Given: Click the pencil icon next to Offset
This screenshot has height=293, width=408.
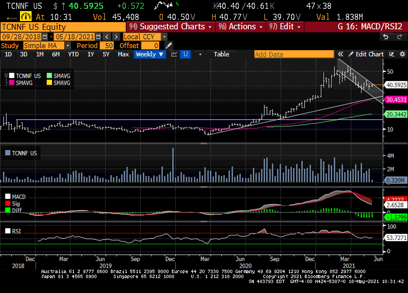Looking at the screenshot, I should pos(169,46).
